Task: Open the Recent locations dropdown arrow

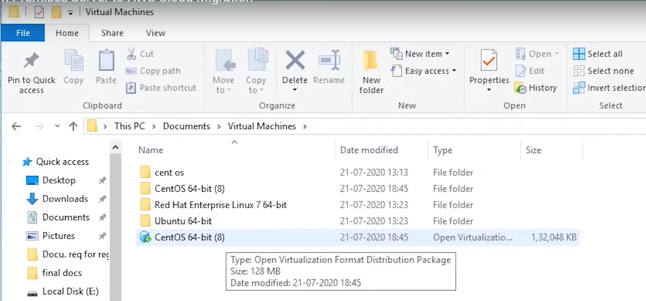Action: (57, 126)
